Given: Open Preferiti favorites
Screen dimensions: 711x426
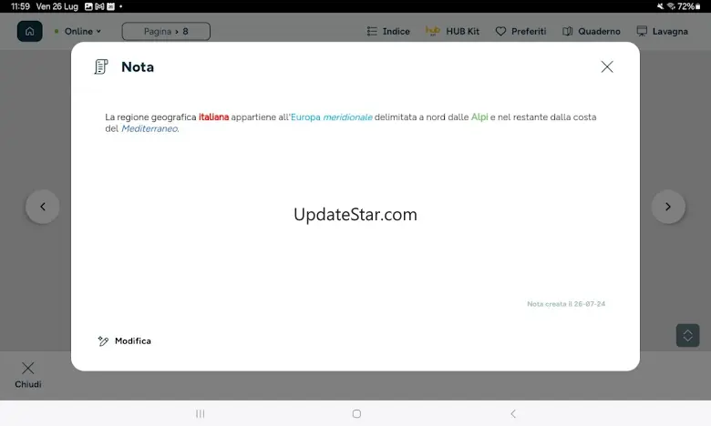Looking at the screenshot, I should [520, 31].
